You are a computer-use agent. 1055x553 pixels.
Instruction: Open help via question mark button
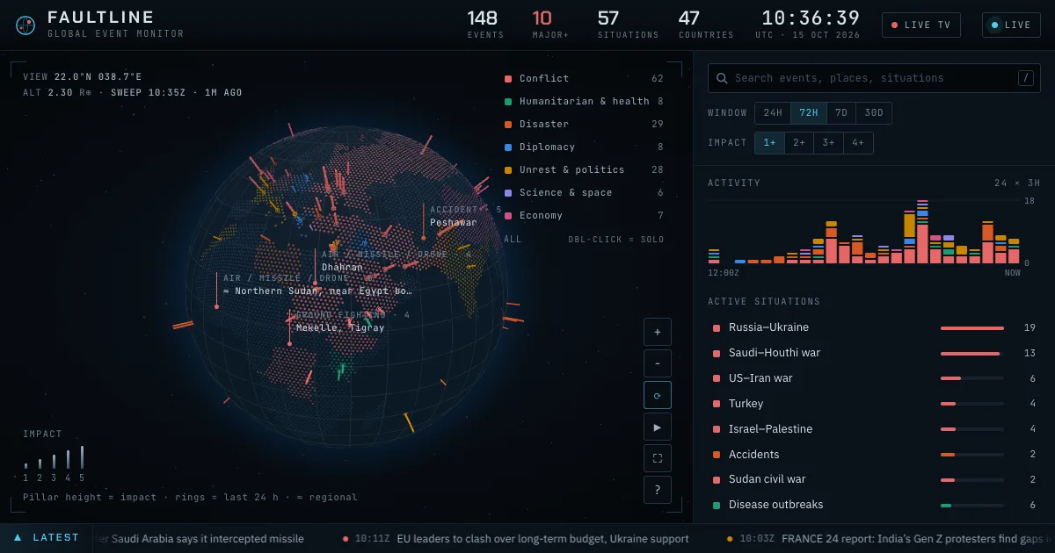(x=658, y=490)
